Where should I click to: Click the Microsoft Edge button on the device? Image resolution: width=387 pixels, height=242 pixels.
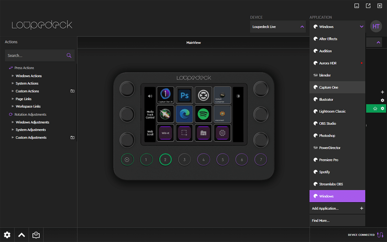pos(184,114)
